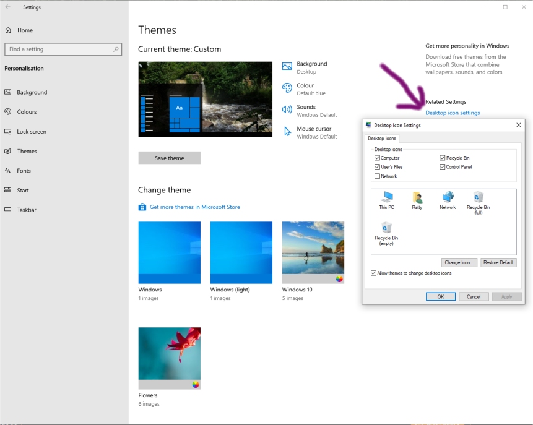Click the back arrow in Settings
The image size is (533, 425).
(x=8, y=7)
